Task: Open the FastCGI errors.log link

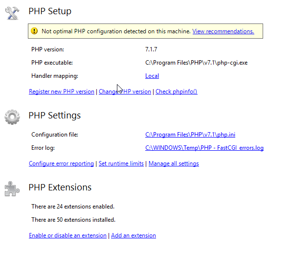Action: point(204,148)
